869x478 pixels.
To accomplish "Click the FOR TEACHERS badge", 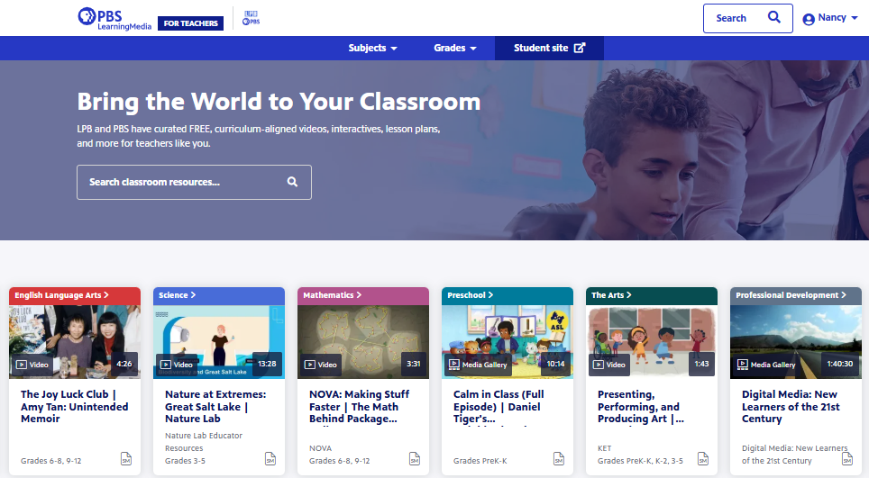I will [x=190, y=23].
